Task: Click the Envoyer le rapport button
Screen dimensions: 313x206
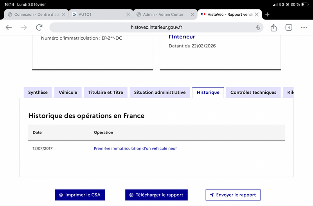Action: coord(233,195)
